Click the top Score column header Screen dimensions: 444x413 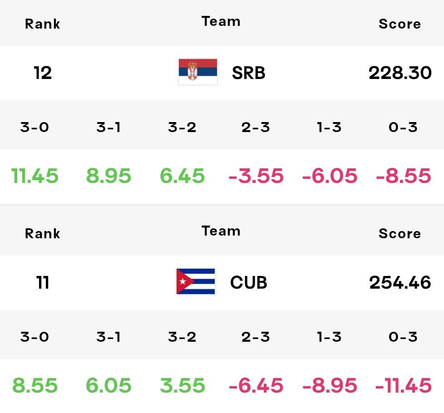[400, 24]
